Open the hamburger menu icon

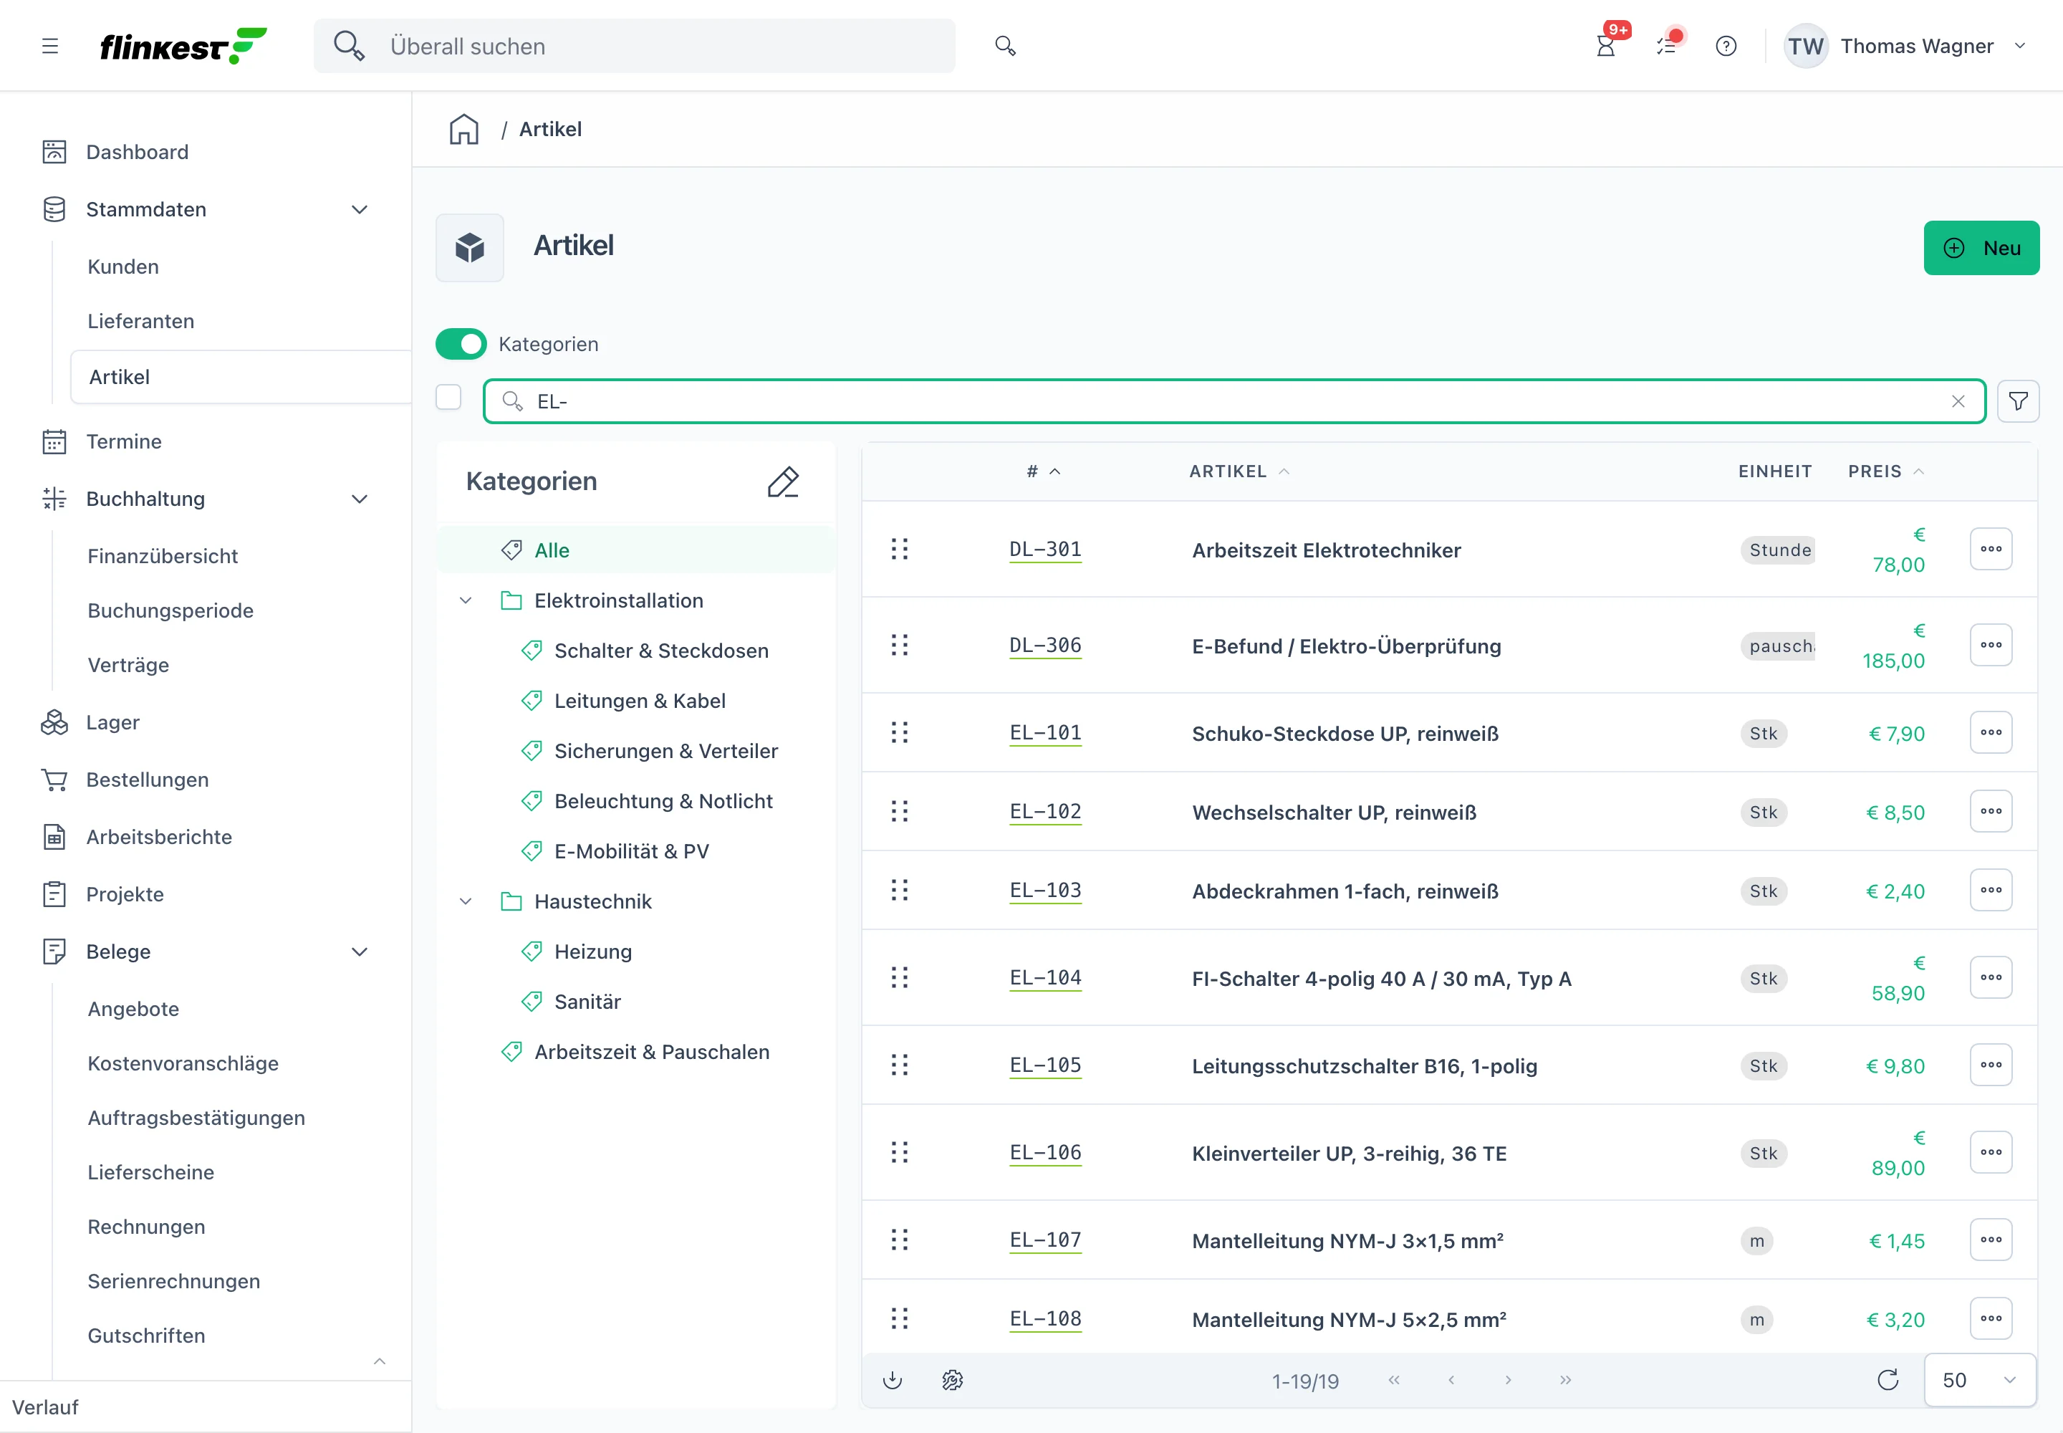tap(50, 46)
